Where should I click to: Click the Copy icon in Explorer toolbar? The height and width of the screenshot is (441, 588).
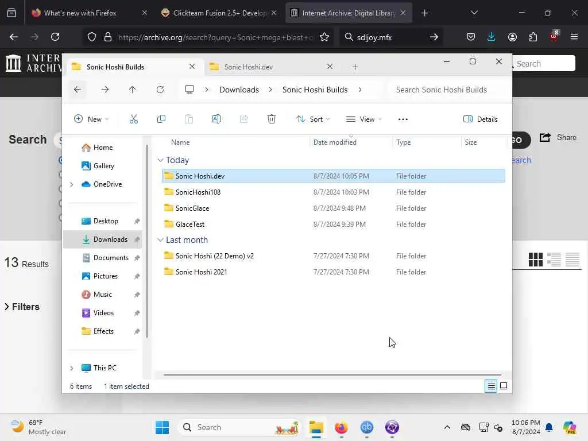click(x=161, y=119)
